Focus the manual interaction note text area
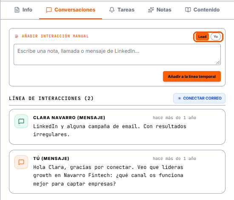Image resolution: width=234 pixels, height=200 pixels. point(117,54)
